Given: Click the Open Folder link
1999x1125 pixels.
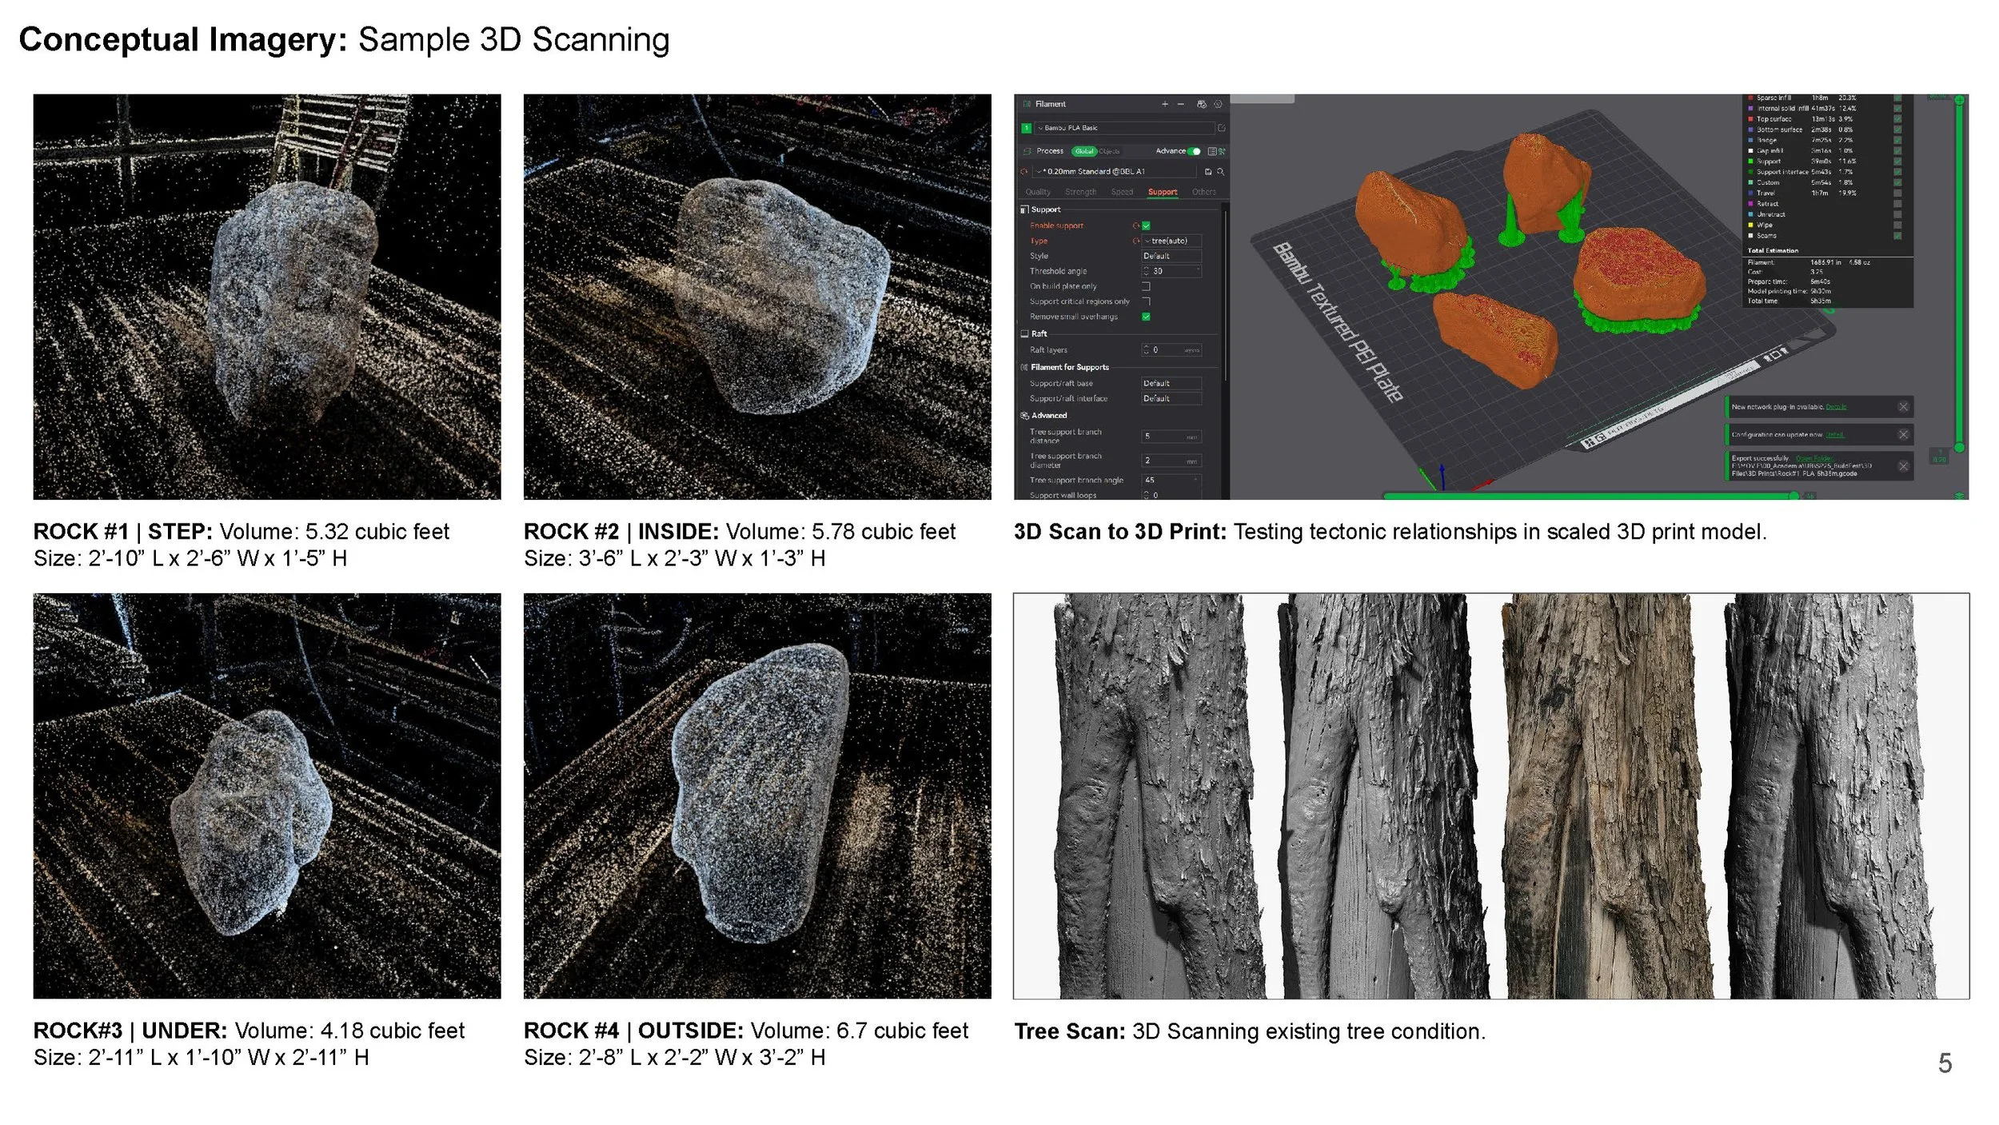Looking at the screenshot, I should (1815, 458).
